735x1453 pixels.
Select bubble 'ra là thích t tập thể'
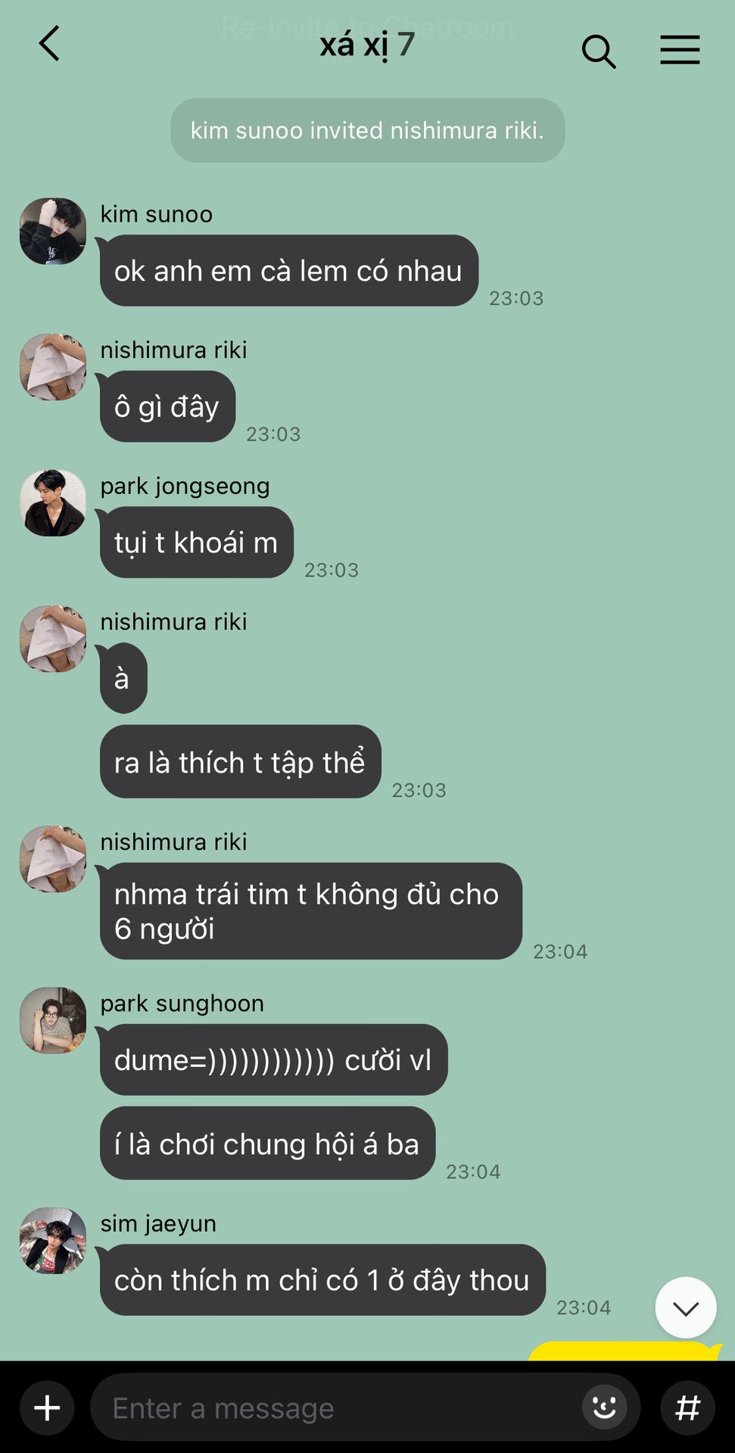pyautogui.click(x=240, y=762)
